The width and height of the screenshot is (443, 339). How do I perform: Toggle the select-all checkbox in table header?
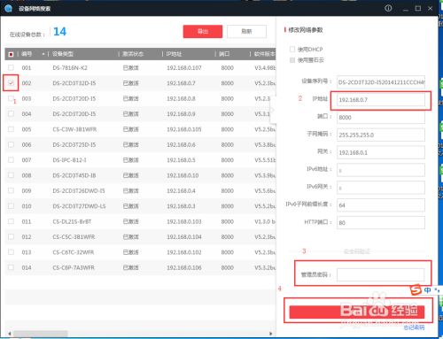pos(11,54)
